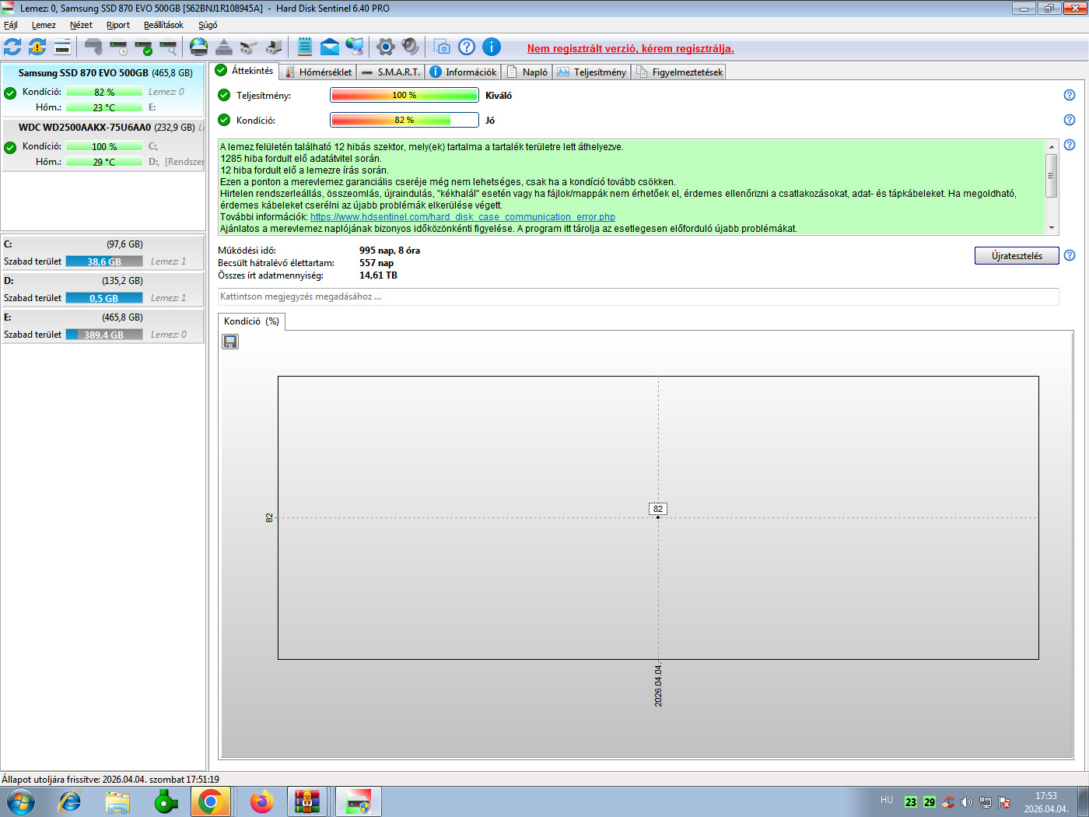This screenshot has height=817, width=1089.
Task: Click the camera screenshot toolbar icon
Action: [441, 47]
